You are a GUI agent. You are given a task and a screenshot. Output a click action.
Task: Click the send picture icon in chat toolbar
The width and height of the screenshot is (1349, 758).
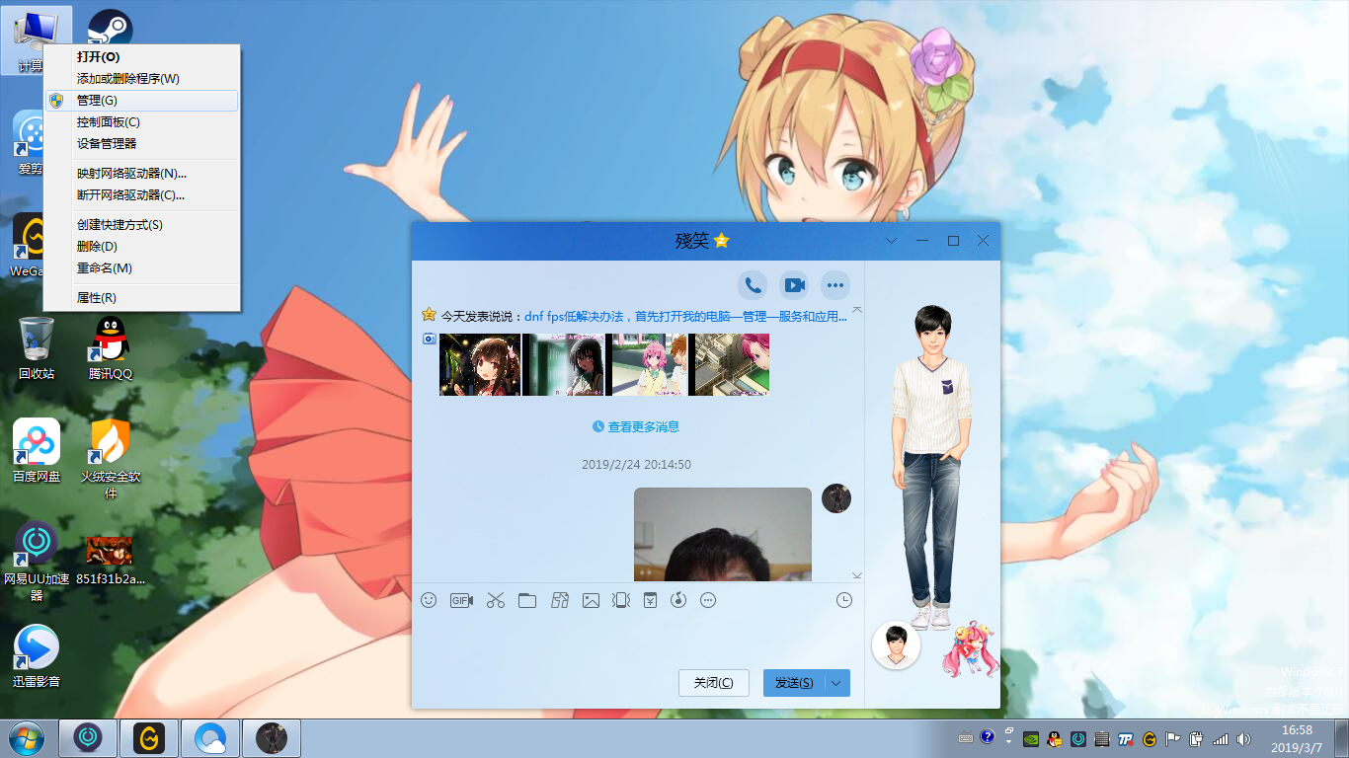click(591, 600)
